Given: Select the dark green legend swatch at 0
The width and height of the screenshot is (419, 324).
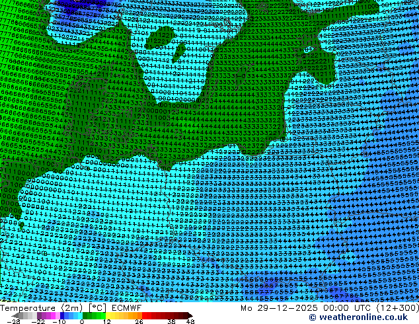Looking at the screenshot, I should 85,315.
